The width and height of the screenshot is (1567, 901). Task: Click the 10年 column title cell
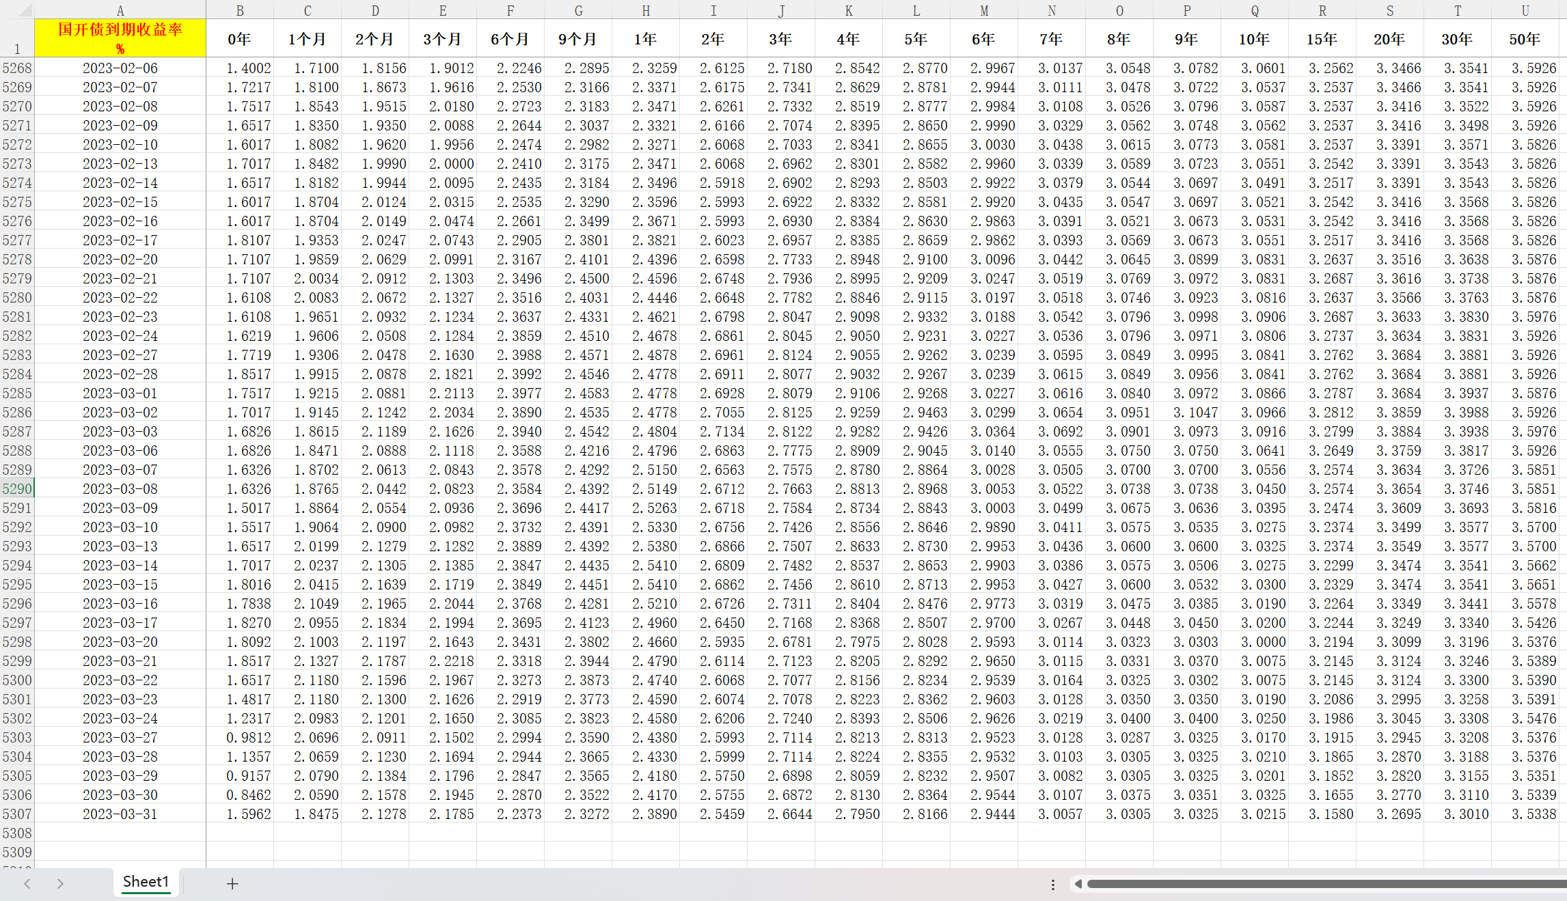pyautogui.click(x=1254, y=39)
